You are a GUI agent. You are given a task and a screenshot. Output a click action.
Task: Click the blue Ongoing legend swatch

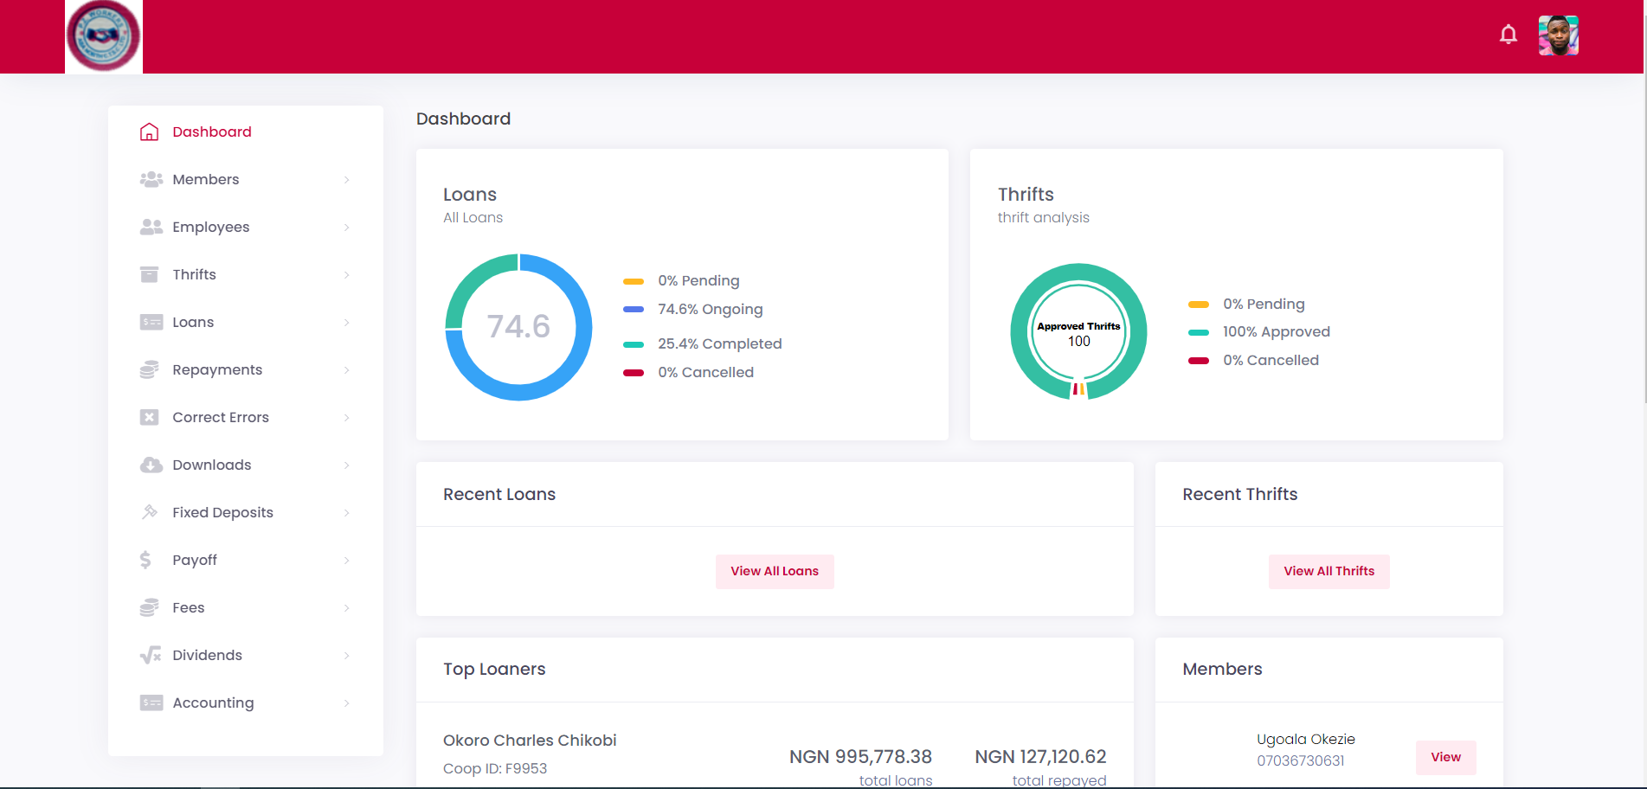(x=634, y=309)
